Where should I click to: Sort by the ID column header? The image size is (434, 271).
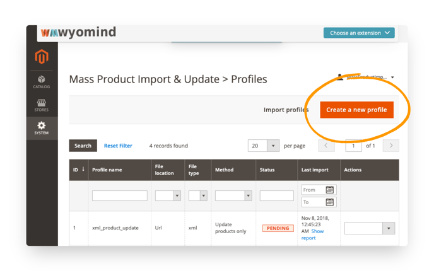click(79, 170)
